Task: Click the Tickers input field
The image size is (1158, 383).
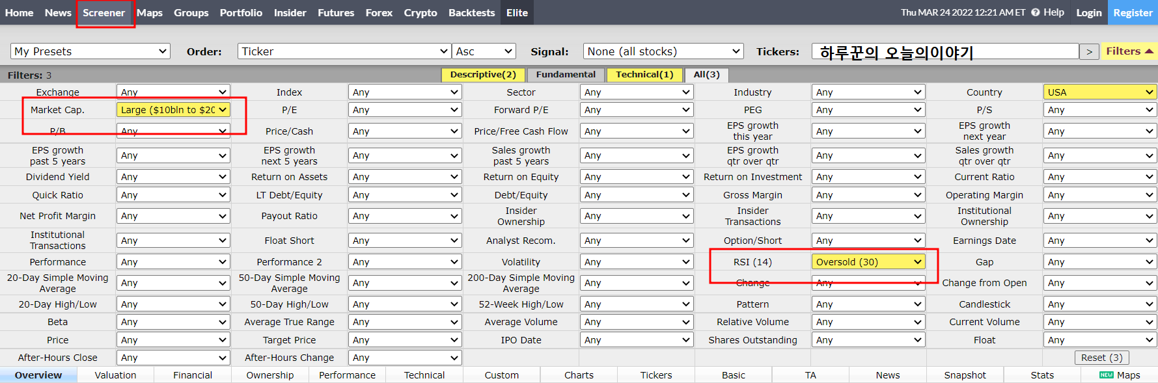Action: coord(945,51)
